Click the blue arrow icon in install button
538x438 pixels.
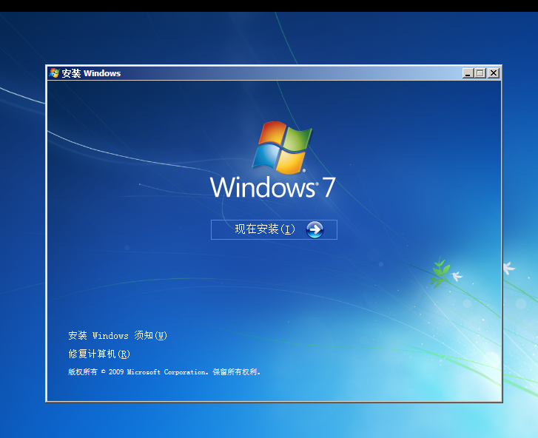click(315, 229)
